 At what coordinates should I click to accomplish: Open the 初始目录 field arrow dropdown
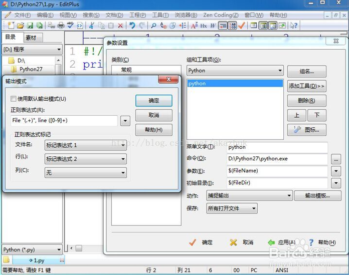coord(336,183)
